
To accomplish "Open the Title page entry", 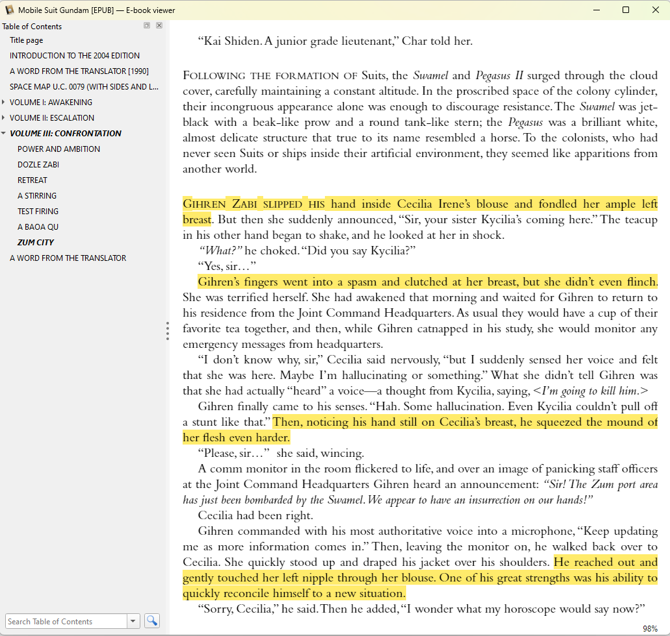I will 27,40.
